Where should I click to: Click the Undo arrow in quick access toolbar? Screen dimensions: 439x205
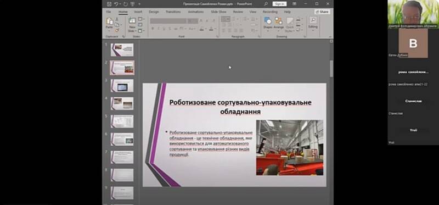point(116,4)
